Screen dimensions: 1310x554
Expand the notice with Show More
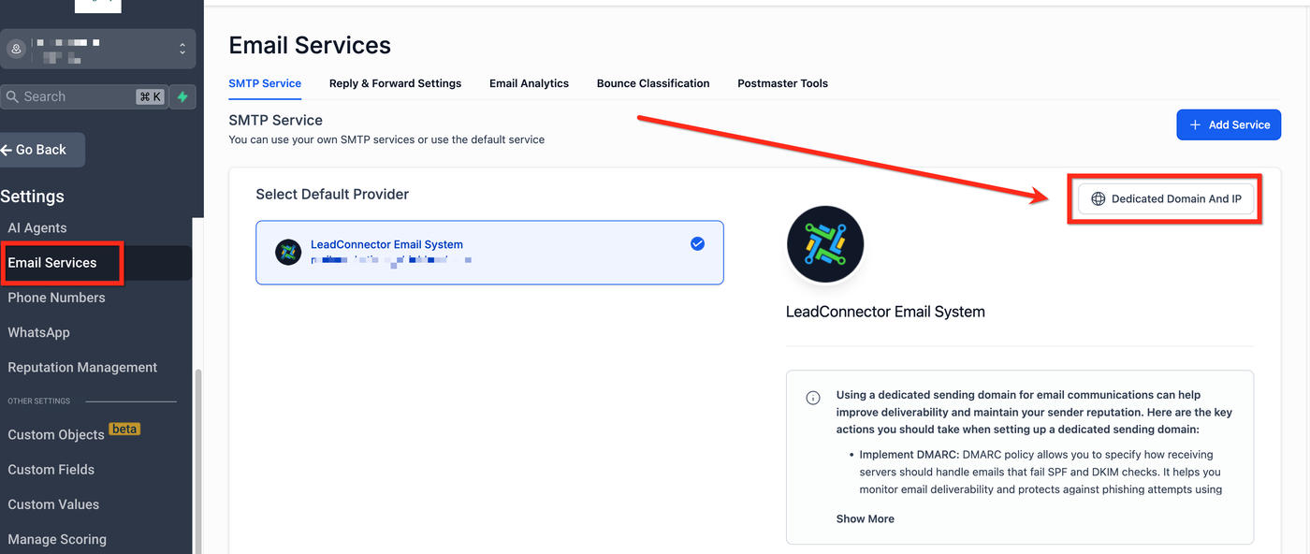[x=865, y=518]
